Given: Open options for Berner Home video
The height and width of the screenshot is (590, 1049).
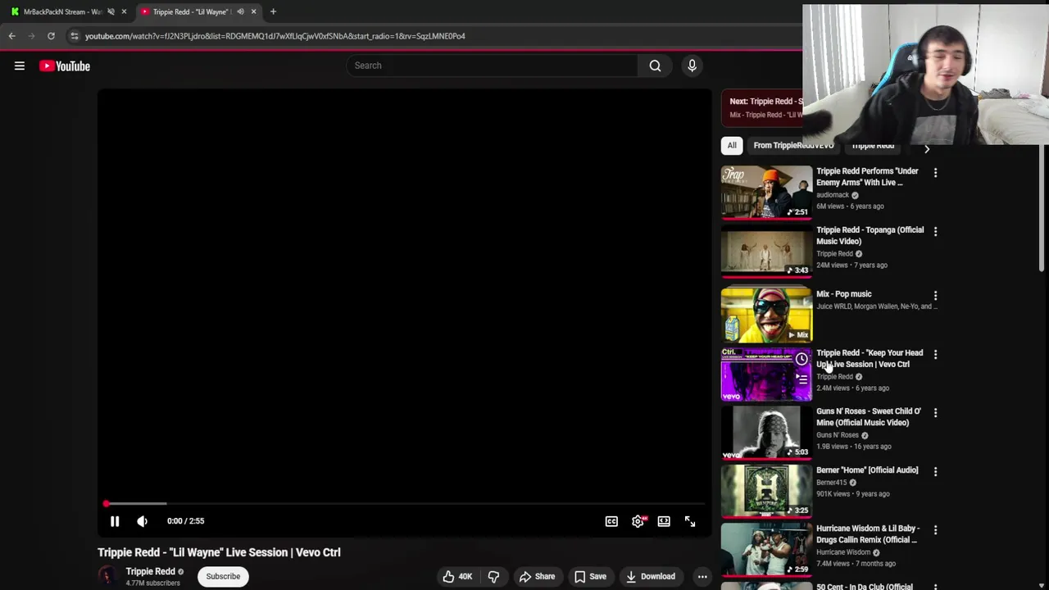Looking at the screenshot, I should click(x=935, y=472).
